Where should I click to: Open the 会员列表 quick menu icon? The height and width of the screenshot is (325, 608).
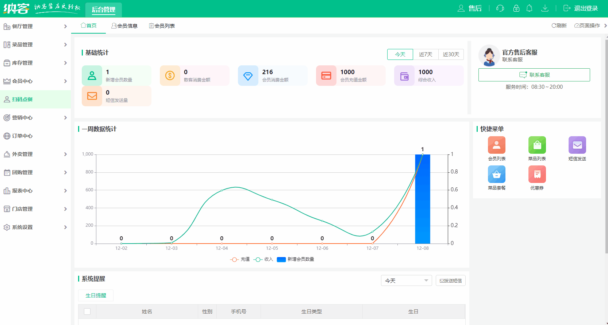[x=496, y=145]
